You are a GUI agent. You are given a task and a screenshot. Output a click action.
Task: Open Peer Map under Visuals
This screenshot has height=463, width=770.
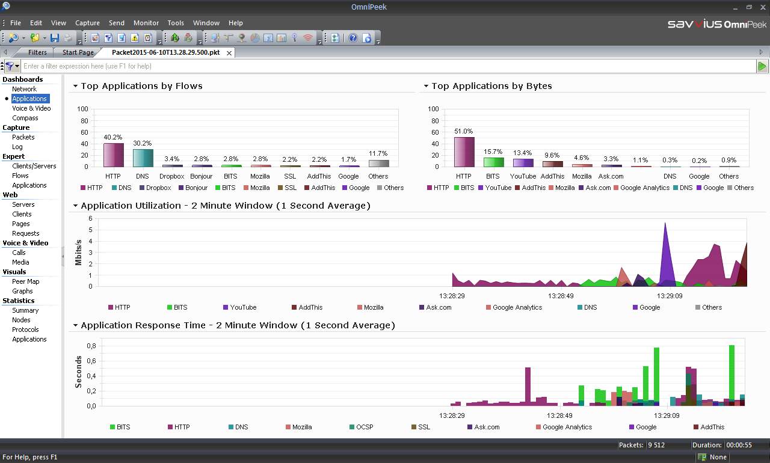(26, 281)
